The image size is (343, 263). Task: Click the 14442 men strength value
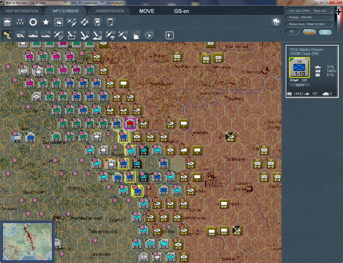(298, 94)
